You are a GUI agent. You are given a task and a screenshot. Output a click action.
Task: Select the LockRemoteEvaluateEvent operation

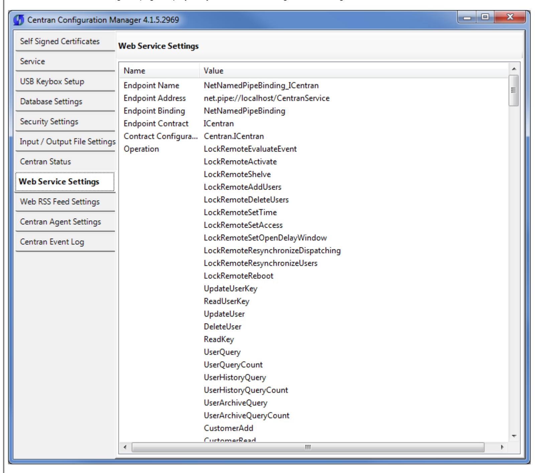250,149
